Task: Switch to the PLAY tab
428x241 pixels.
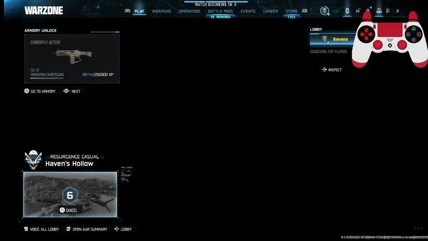Action: (x=139, y=11)
